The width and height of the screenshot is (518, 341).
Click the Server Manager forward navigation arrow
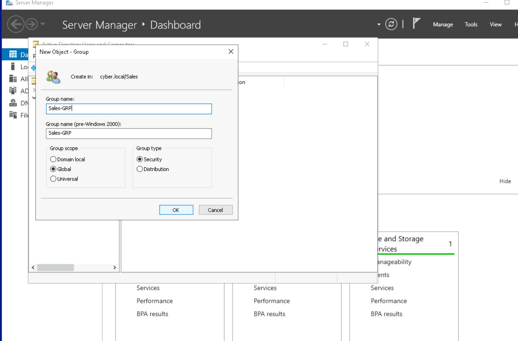(x=32, y=25)
